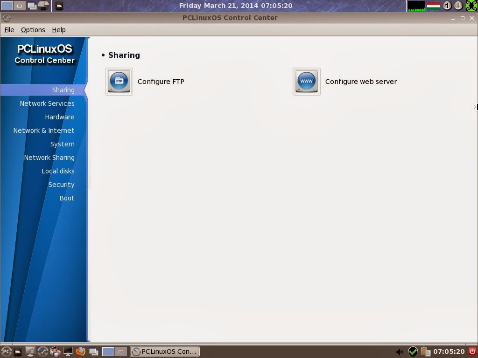
Task: Click the window list icon in top panel
Action: tap(32, 6)
